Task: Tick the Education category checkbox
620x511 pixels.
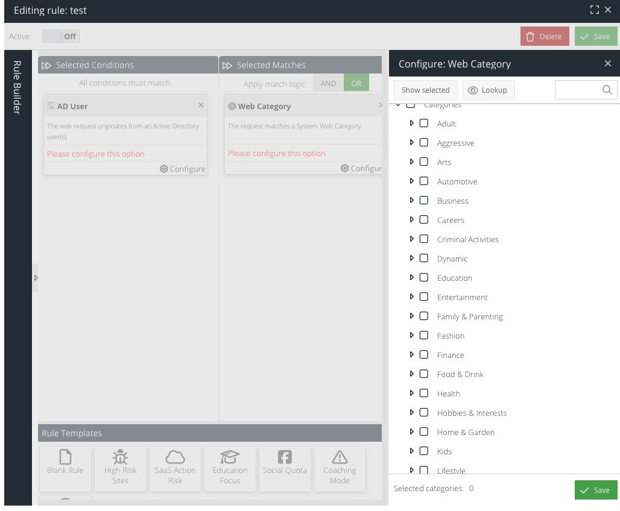Action: (x=424, y=278)
